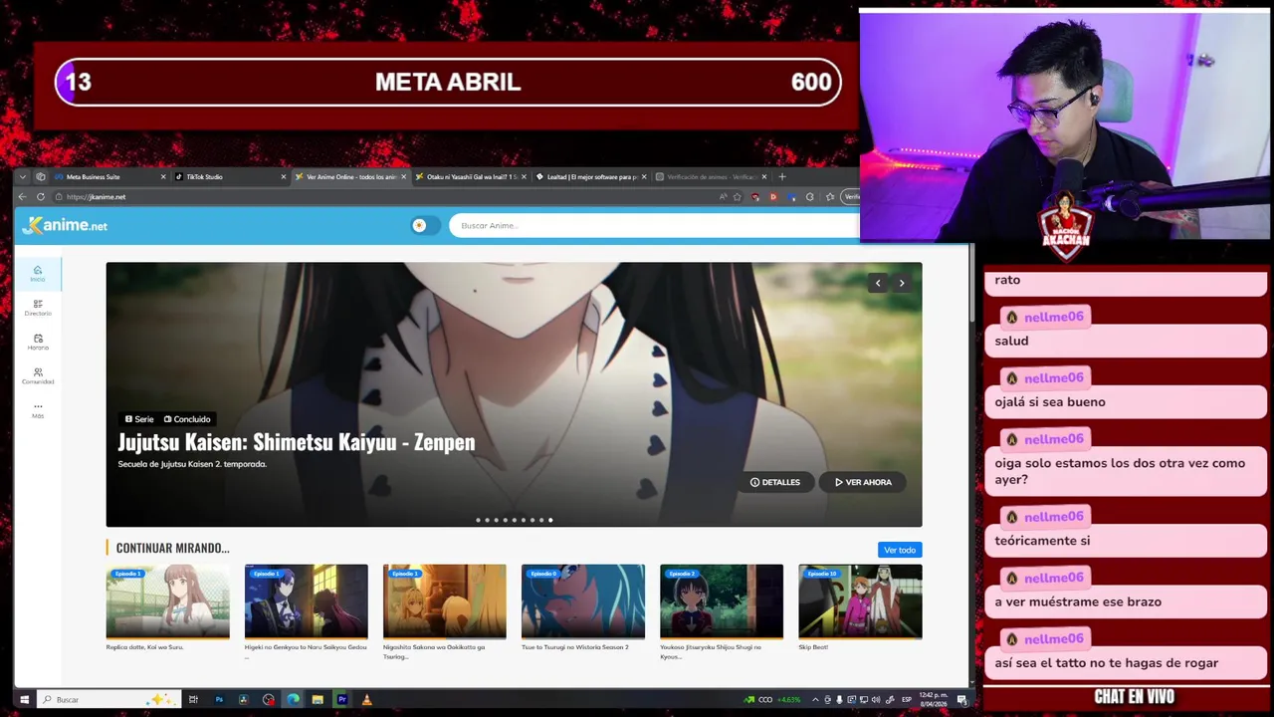The width and height of the screenshot is (1274, 717).
Task: Open the Tsue to Tsurugi no Wistoria thumbnail
Action: 583,600
